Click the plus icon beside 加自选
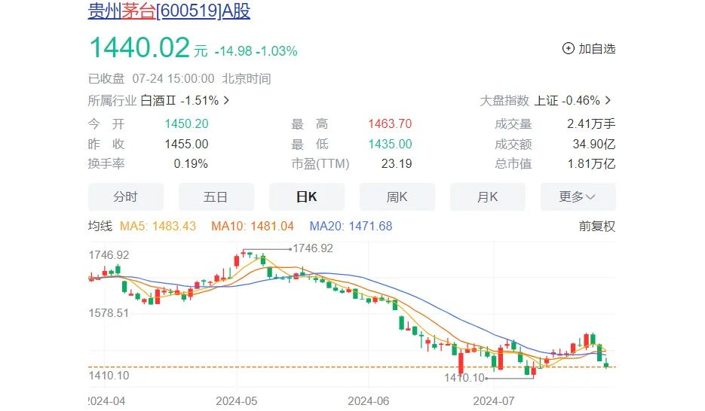 pyautogui.click(x=569, y=49)
